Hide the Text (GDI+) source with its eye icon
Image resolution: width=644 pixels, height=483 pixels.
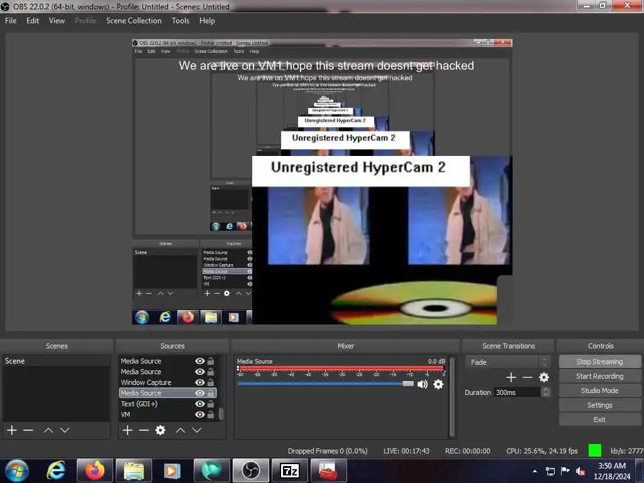[x=199, y=404]
